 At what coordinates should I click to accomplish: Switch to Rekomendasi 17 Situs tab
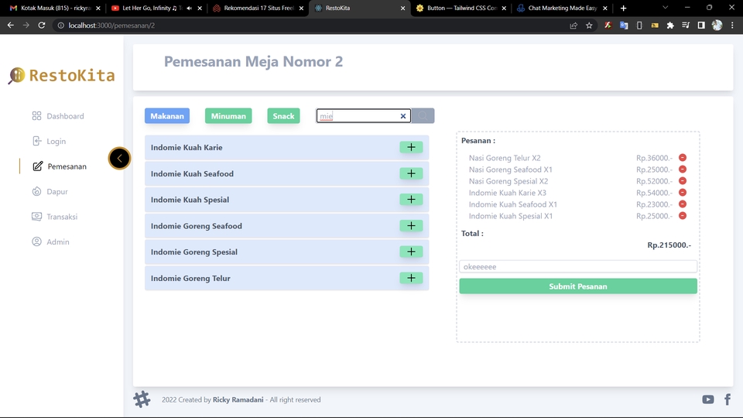pos(259,8)
